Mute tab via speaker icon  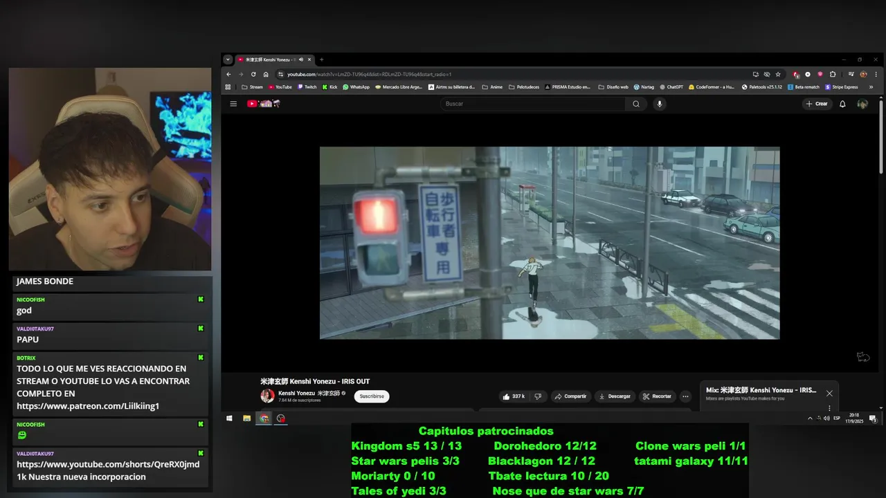coord(300,59)
